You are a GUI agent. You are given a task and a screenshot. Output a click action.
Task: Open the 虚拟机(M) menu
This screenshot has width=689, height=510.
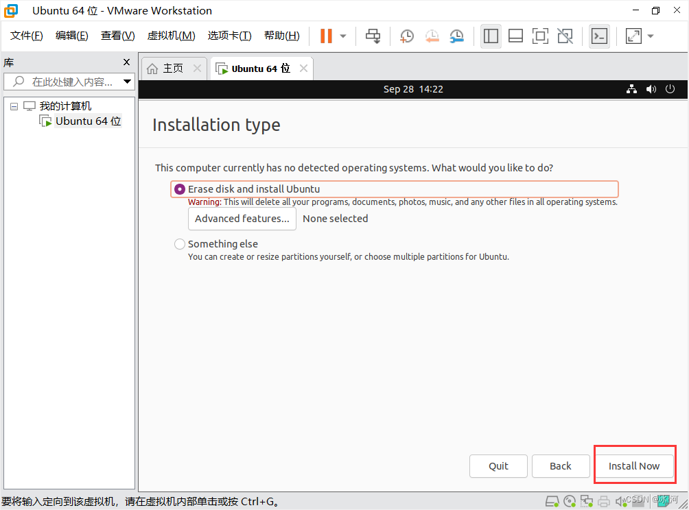click(x=171, y=36)
